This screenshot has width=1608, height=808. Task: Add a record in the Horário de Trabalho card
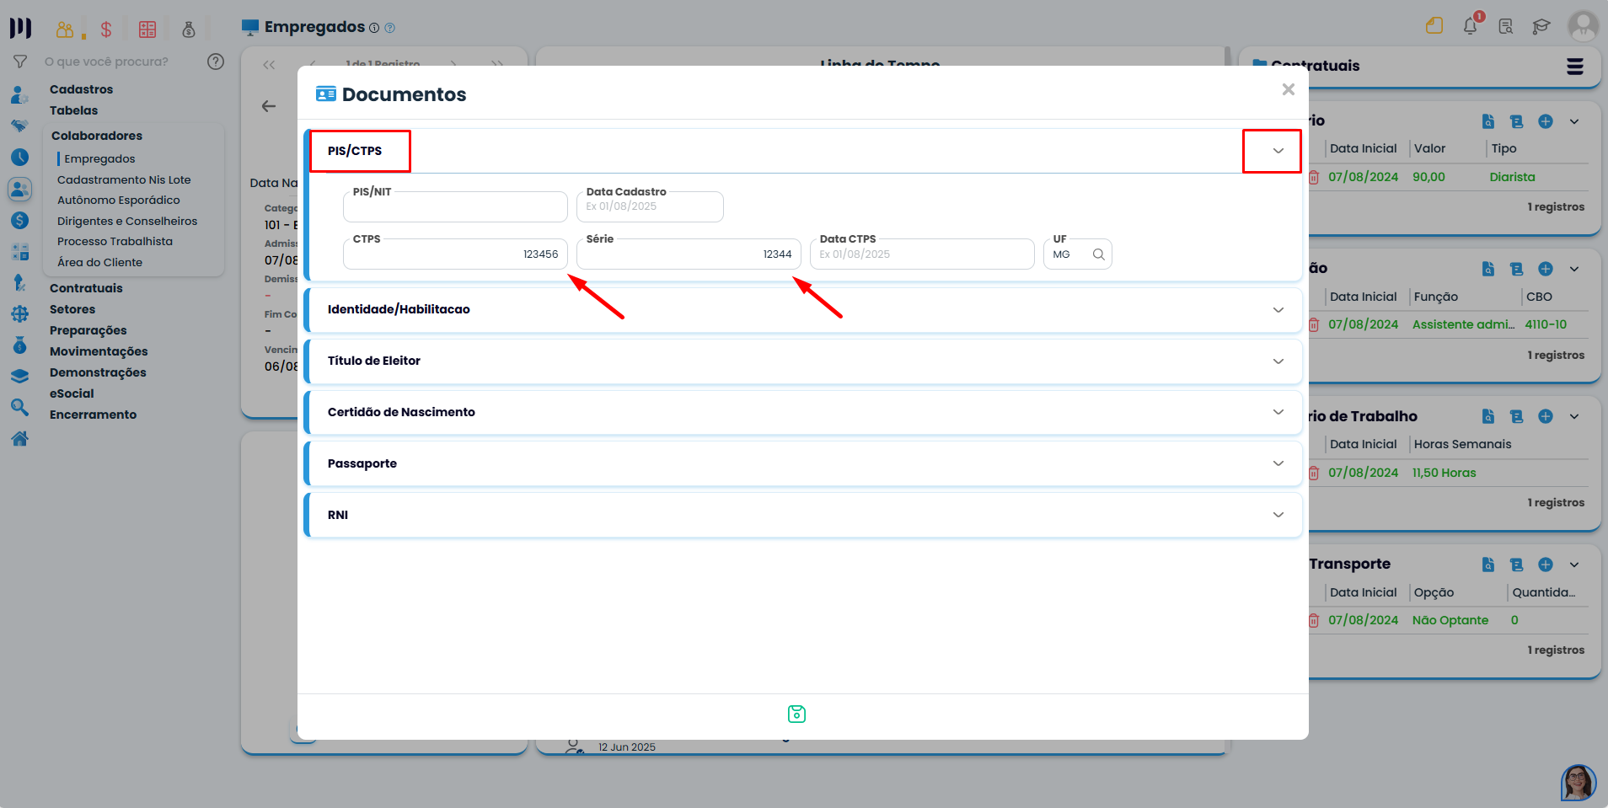(x=1546, y=416)
